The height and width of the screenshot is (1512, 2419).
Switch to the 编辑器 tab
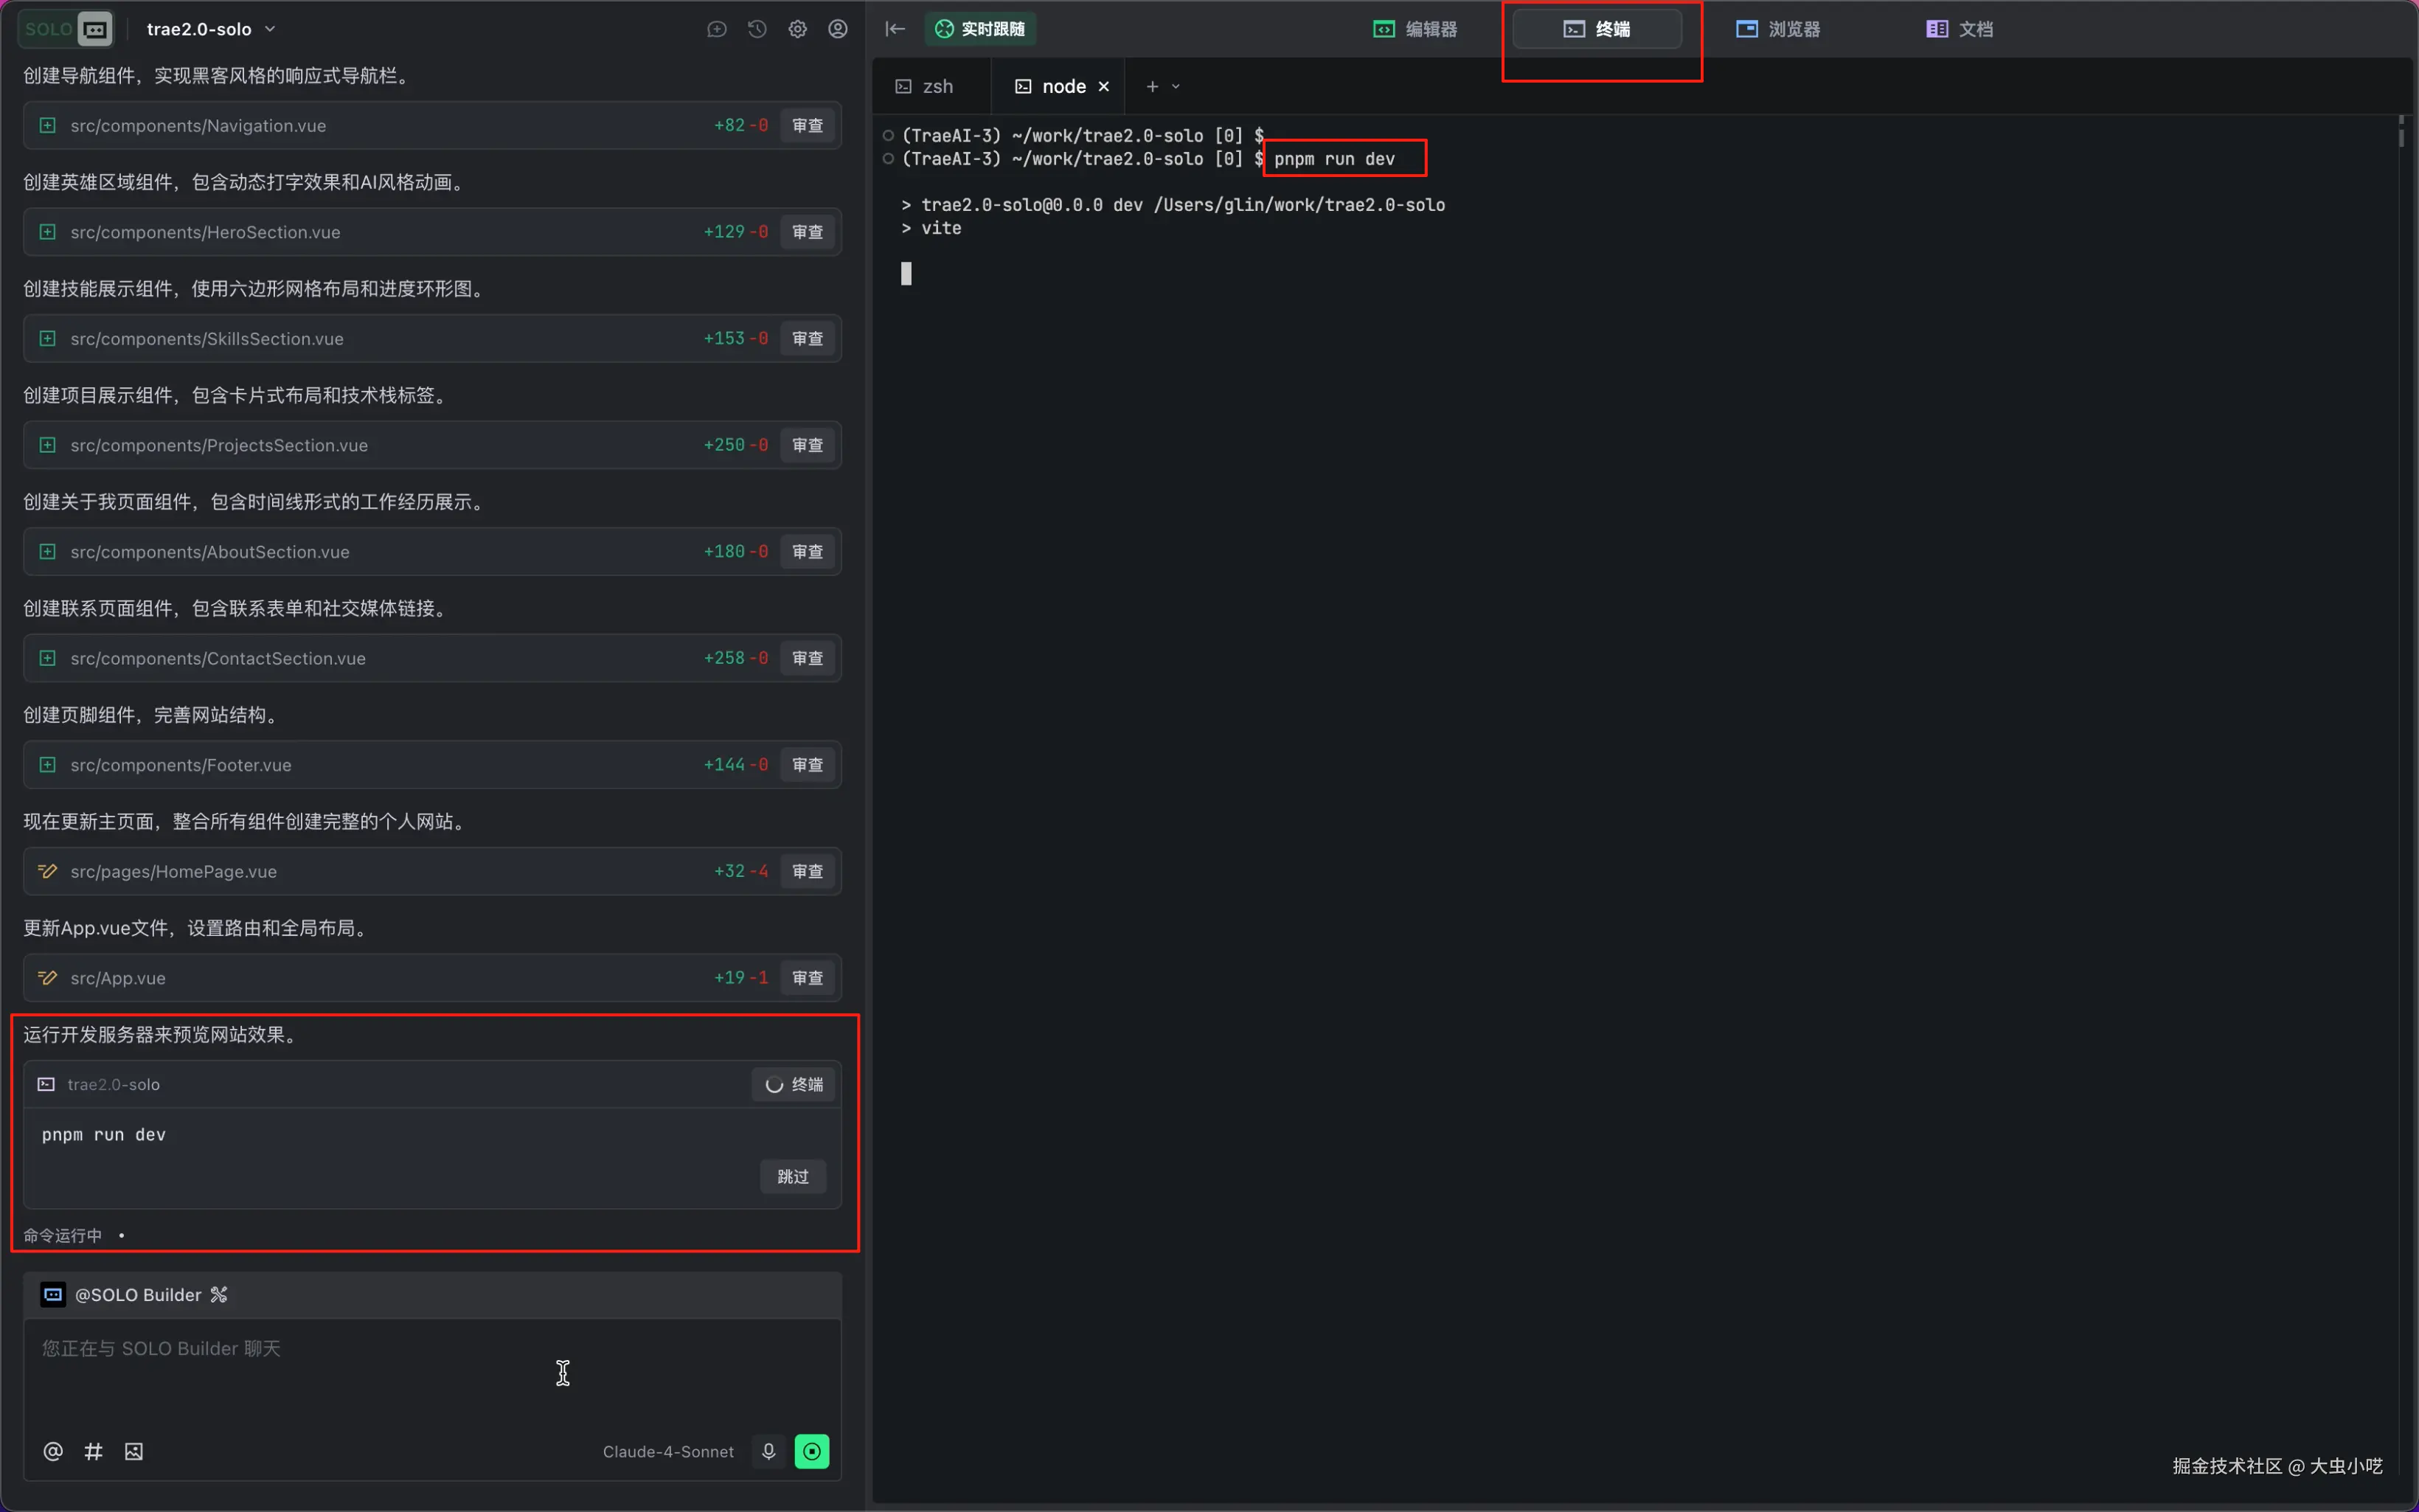click(1415, 29)
